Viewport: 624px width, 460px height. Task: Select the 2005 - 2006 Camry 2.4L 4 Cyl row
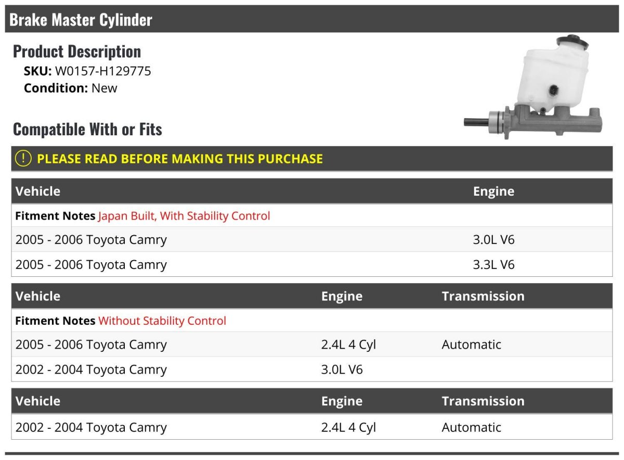point(311,344)
